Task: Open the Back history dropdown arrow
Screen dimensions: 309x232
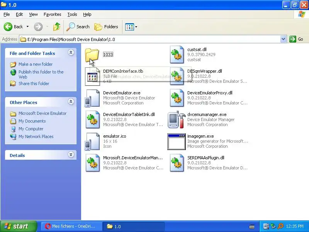Action: point(27,27)
